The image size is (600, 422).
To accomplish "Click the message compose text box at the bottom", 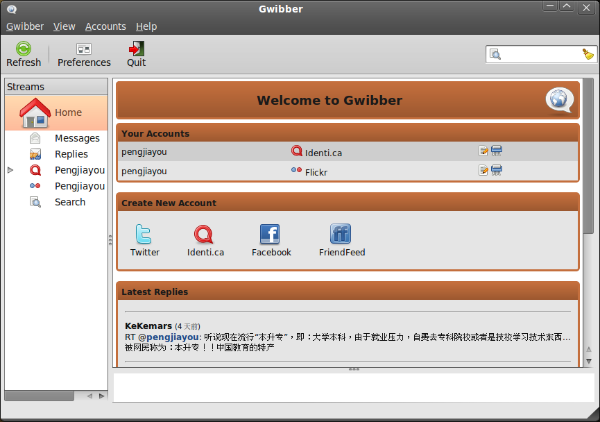I will point(354,387).
